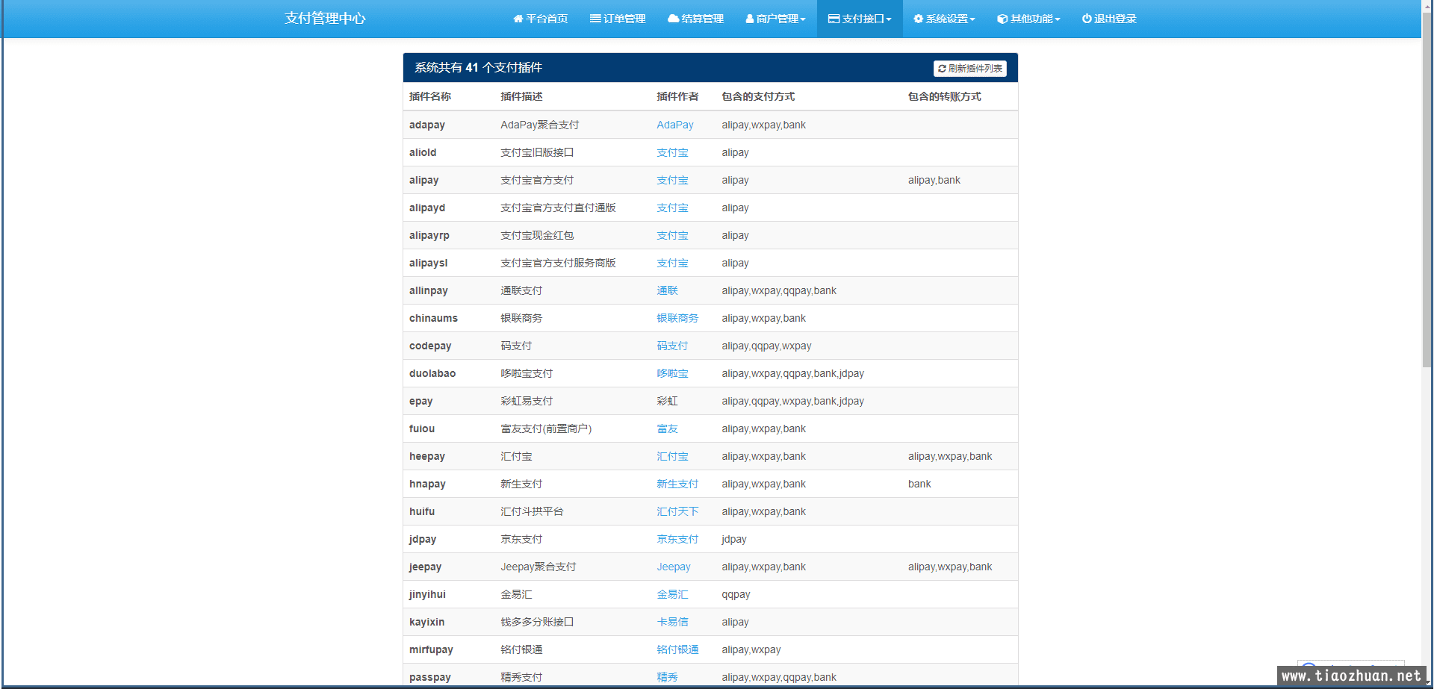Open the 结算管理 menu item
1434x689 pixels.
(695, 19)
